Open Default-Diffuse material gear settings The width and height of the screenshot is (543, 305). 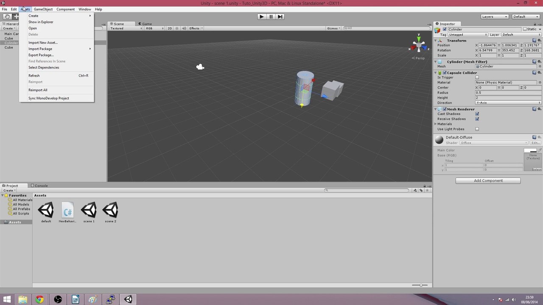click(x=540, y=137)
